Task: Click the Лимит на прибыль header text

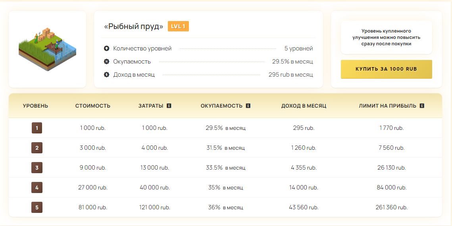Action: coord(388,106)
